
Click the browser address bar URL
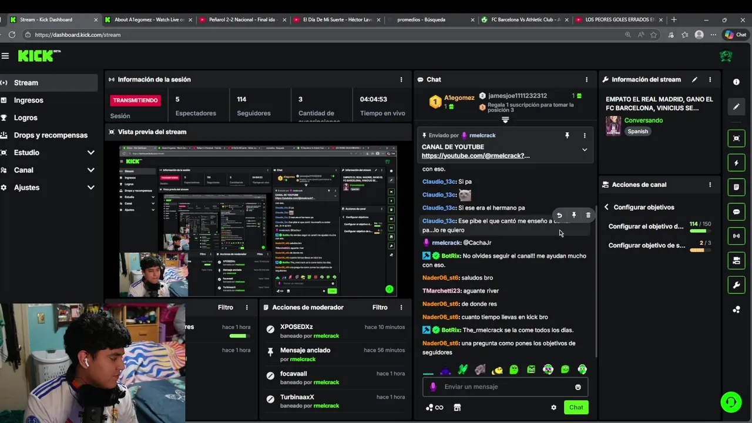(x=78, y=35)
